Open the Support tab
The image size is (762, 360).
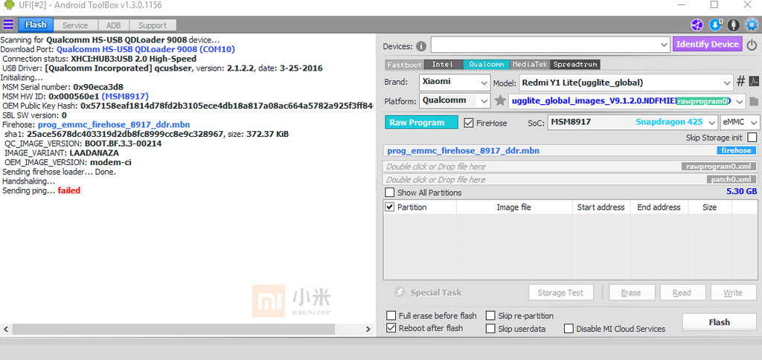pos(152,25)
